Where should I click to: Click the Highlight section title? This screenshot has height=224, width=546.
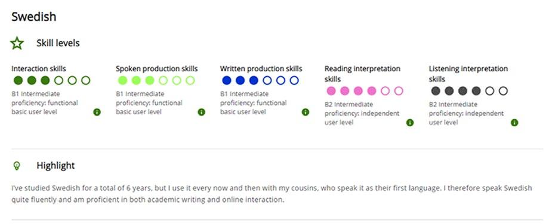point(55,166)
